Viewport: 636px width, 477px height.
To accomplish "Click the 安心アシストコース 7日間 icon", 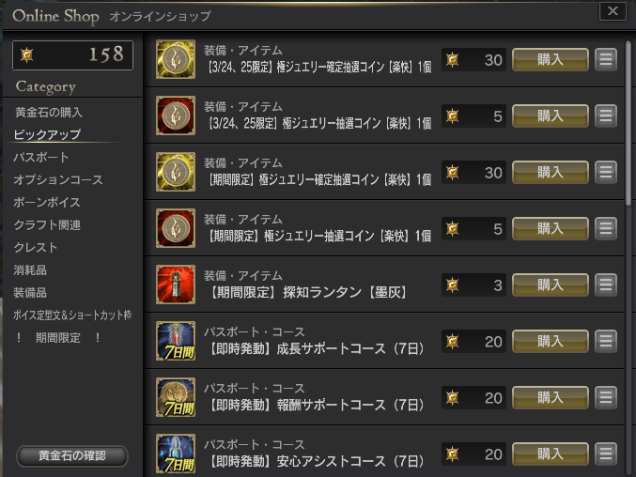I will pyautogui.click(x=176, y=454).
